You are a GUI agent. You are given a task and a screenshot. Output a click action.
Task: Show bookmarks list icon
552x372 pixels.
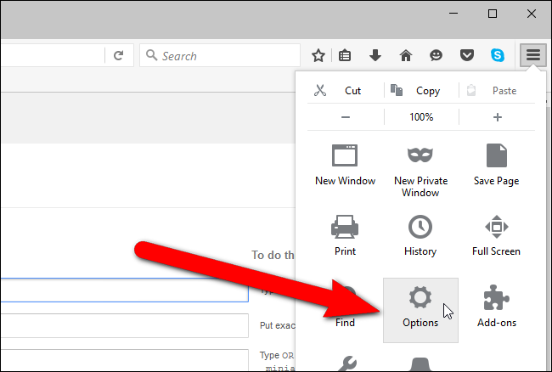pos(345,55)
